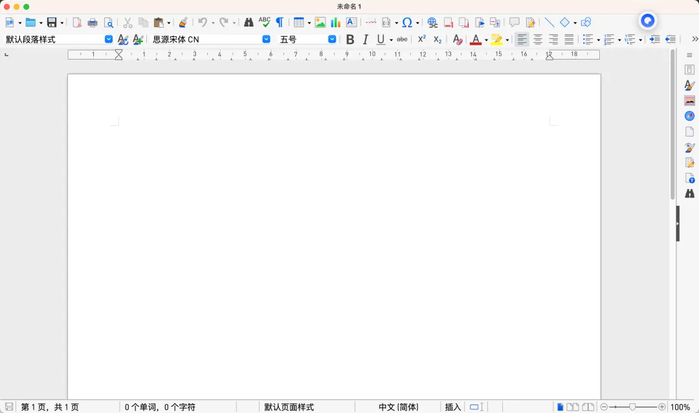Open the highlighting color dropdown arrow
699x413 pixels.
(x=507, y=40)
